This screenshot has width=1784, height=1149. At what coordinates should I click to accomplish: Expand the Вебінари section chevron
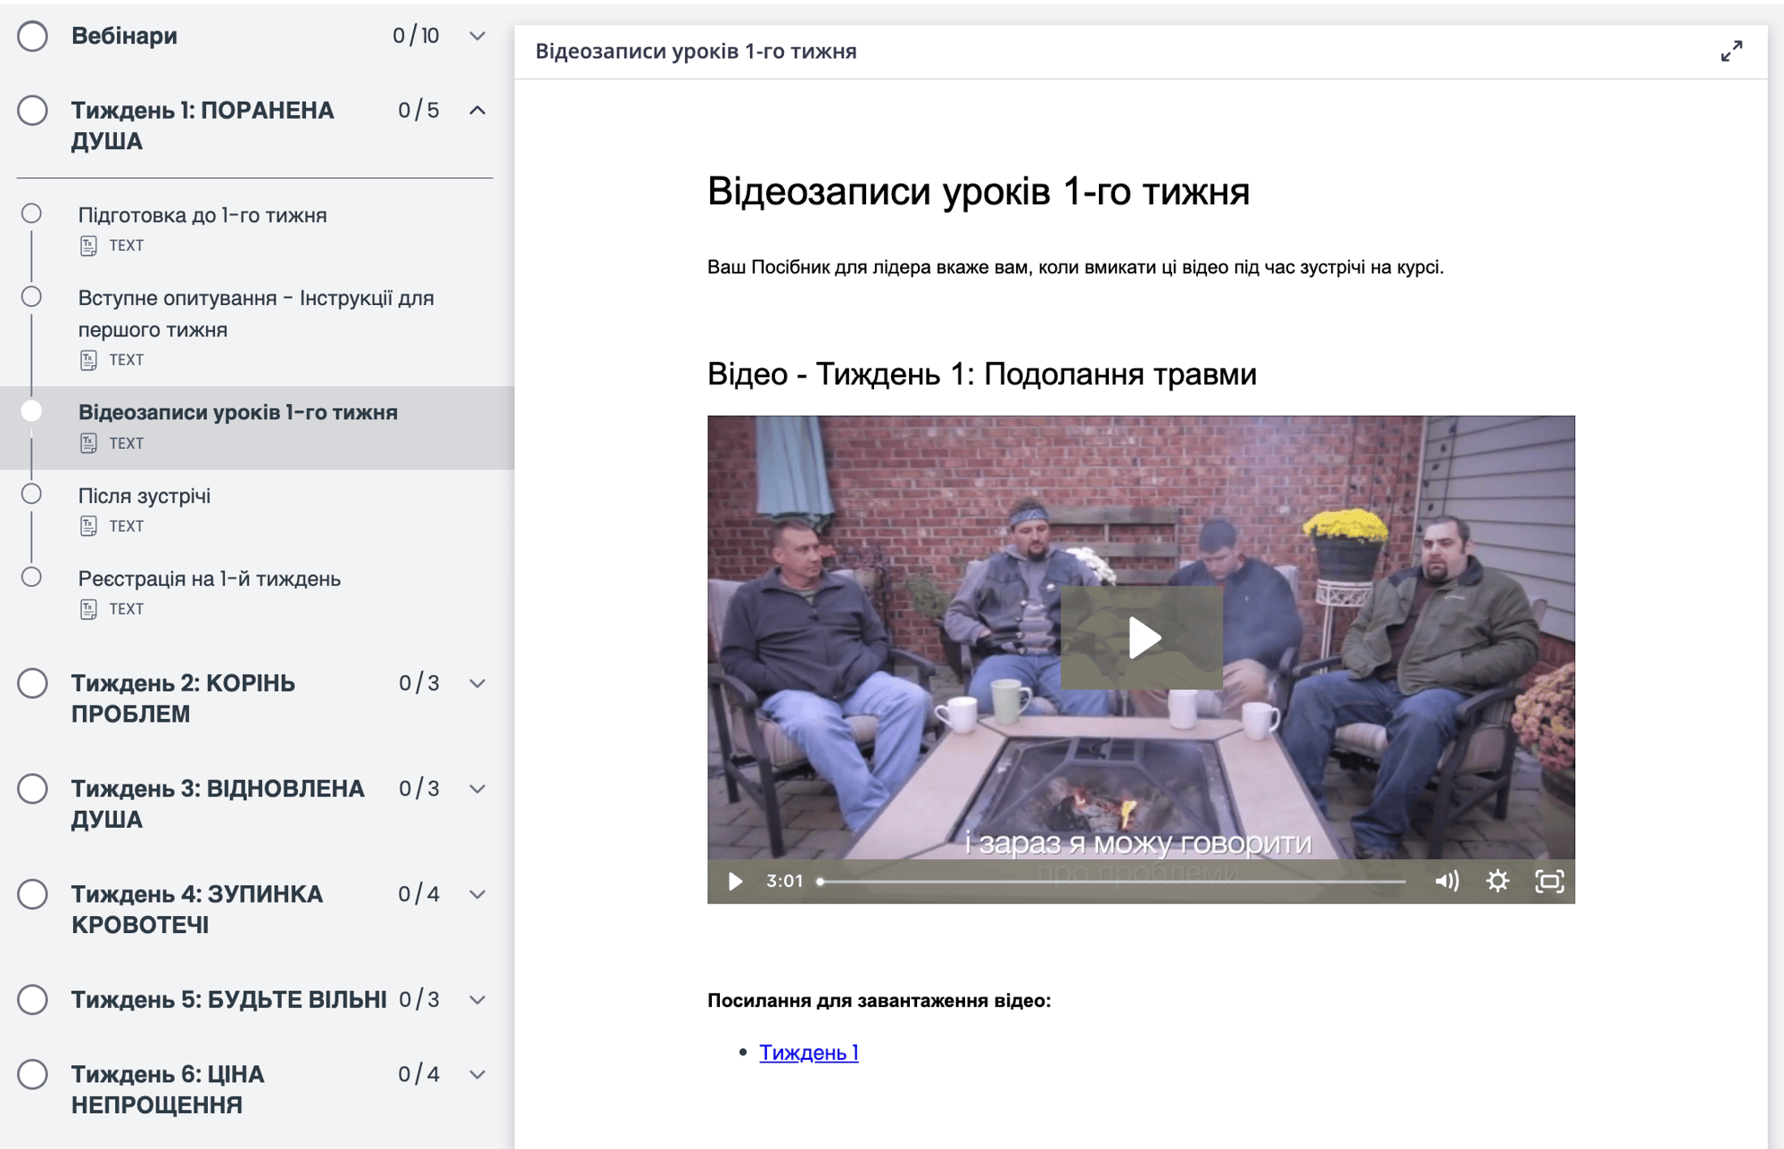coord(477,37)
